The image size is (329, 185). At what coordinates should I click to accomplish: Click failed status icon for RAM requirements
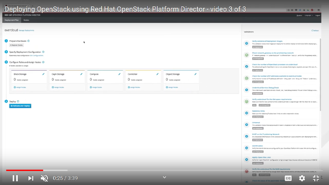[247, 172]
